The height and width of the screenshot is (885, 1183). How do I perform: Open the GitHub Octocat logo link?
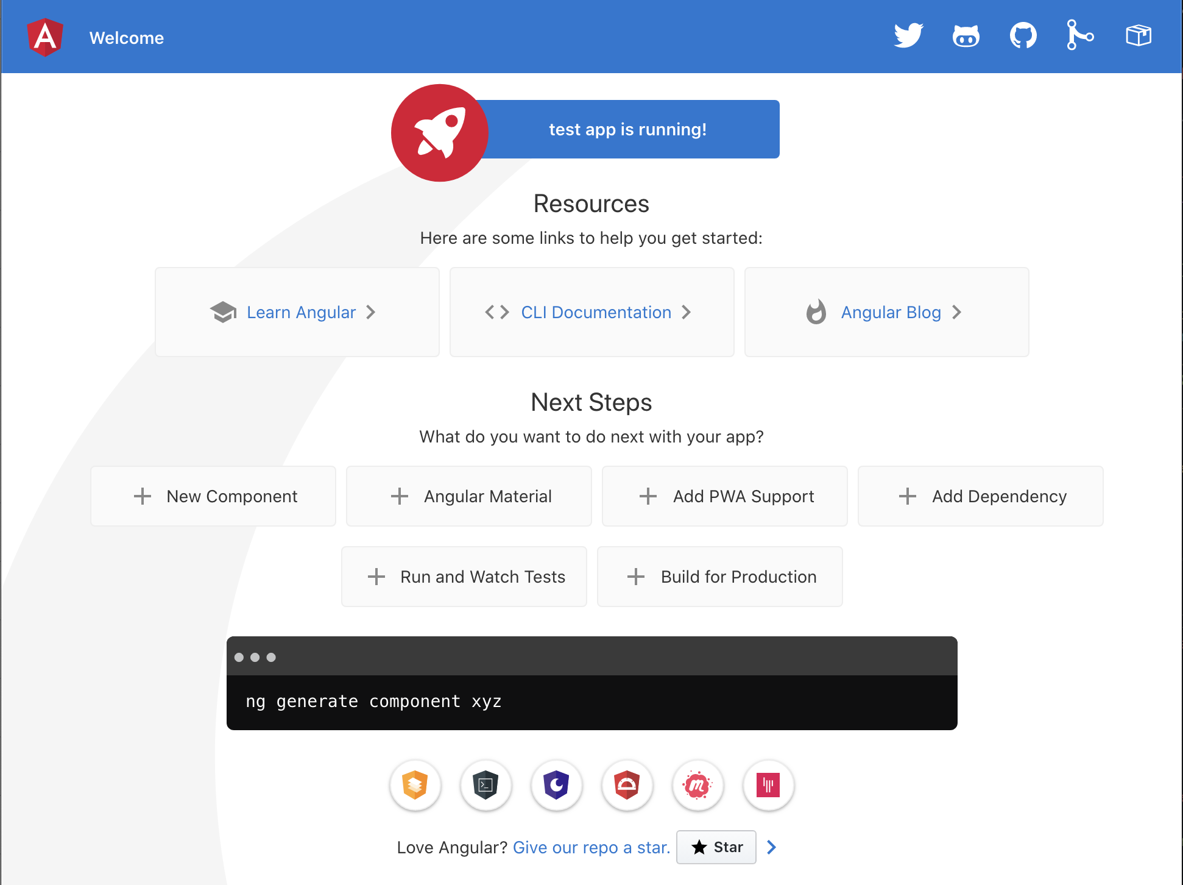tap(1023, 36)
